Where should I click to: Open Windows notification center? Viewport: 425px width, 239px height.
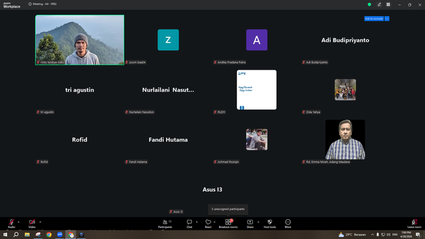coord(418,234)
